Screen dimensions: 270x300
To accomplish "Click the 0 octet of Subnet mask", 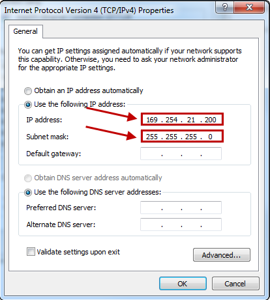I will [x=210, y=137].
